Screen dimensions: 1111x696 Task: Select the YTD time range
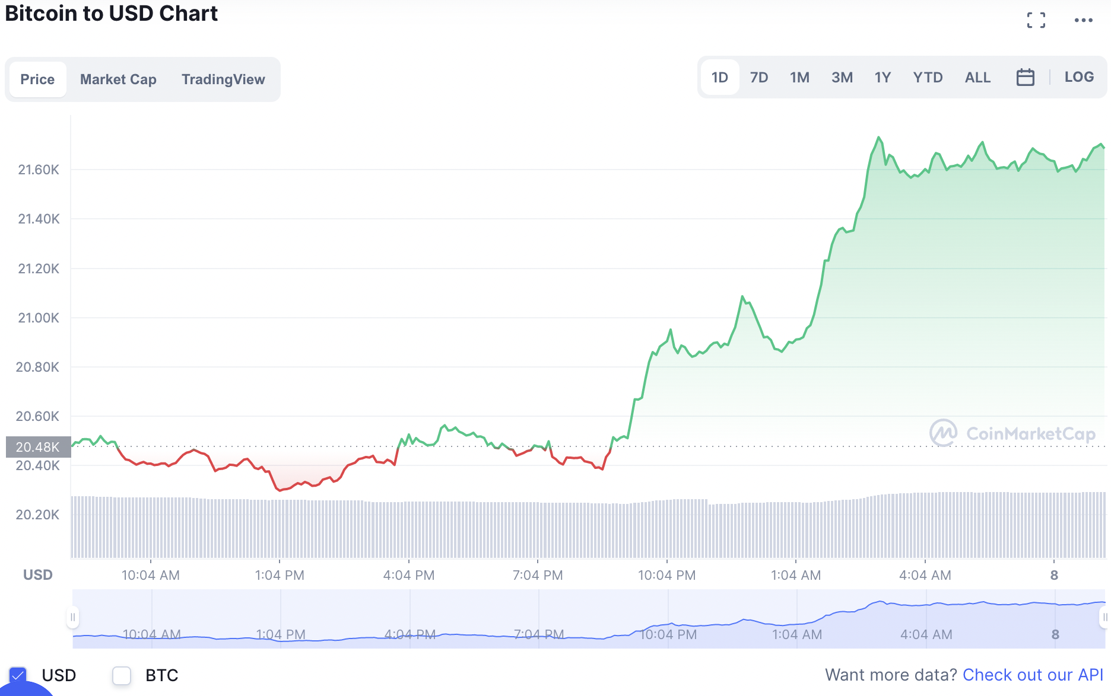click(x=928, y=77)
